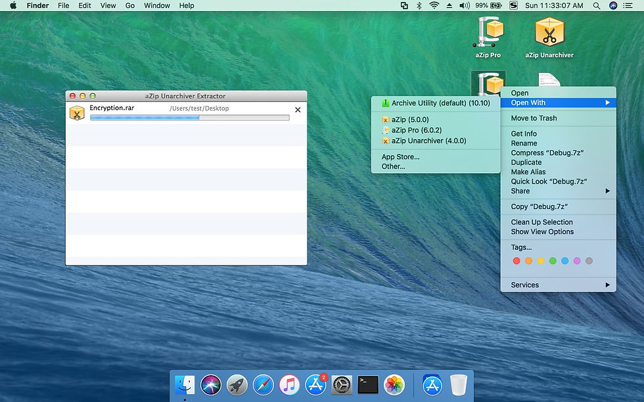Open with Archive Utility (default)
644x402 pixels.
coord(436,103)
